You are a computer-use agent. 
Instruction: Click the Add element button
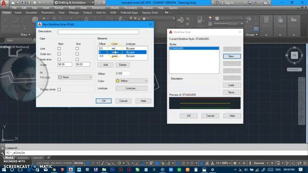point(105,65)
